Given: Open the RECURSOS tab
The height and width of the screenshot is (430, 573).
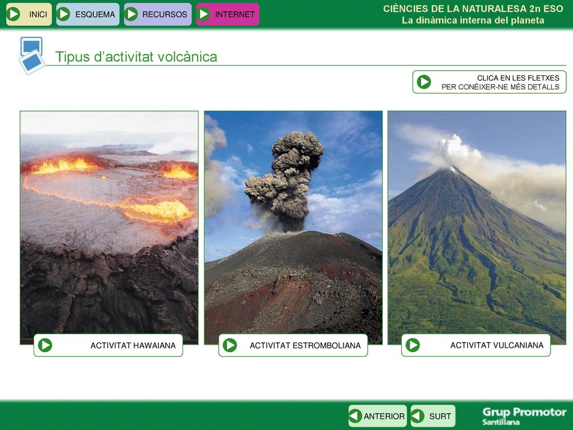Looking at the screenshot, I should 157,14.
